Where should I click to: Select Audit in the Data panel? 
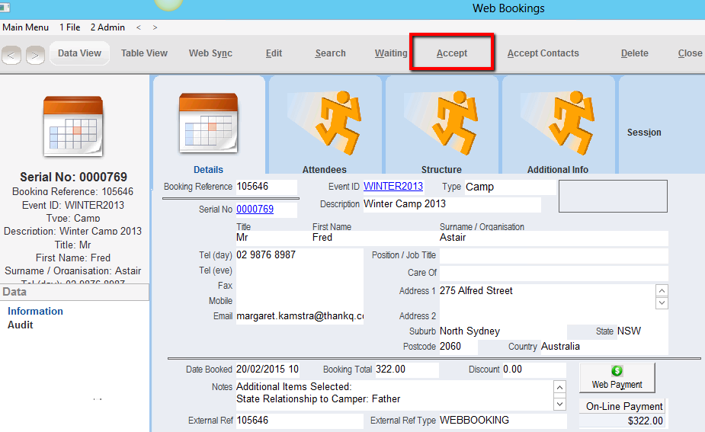(x=21, y=325)
